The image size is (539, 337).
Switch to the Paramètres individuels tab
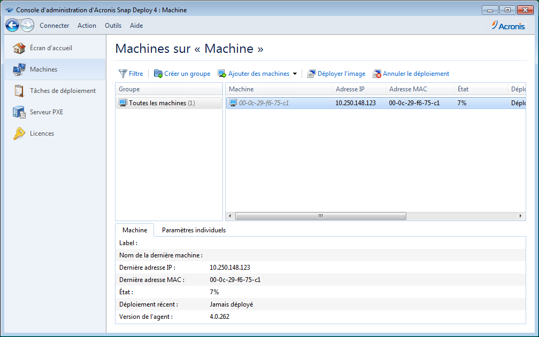coord(194,230)
